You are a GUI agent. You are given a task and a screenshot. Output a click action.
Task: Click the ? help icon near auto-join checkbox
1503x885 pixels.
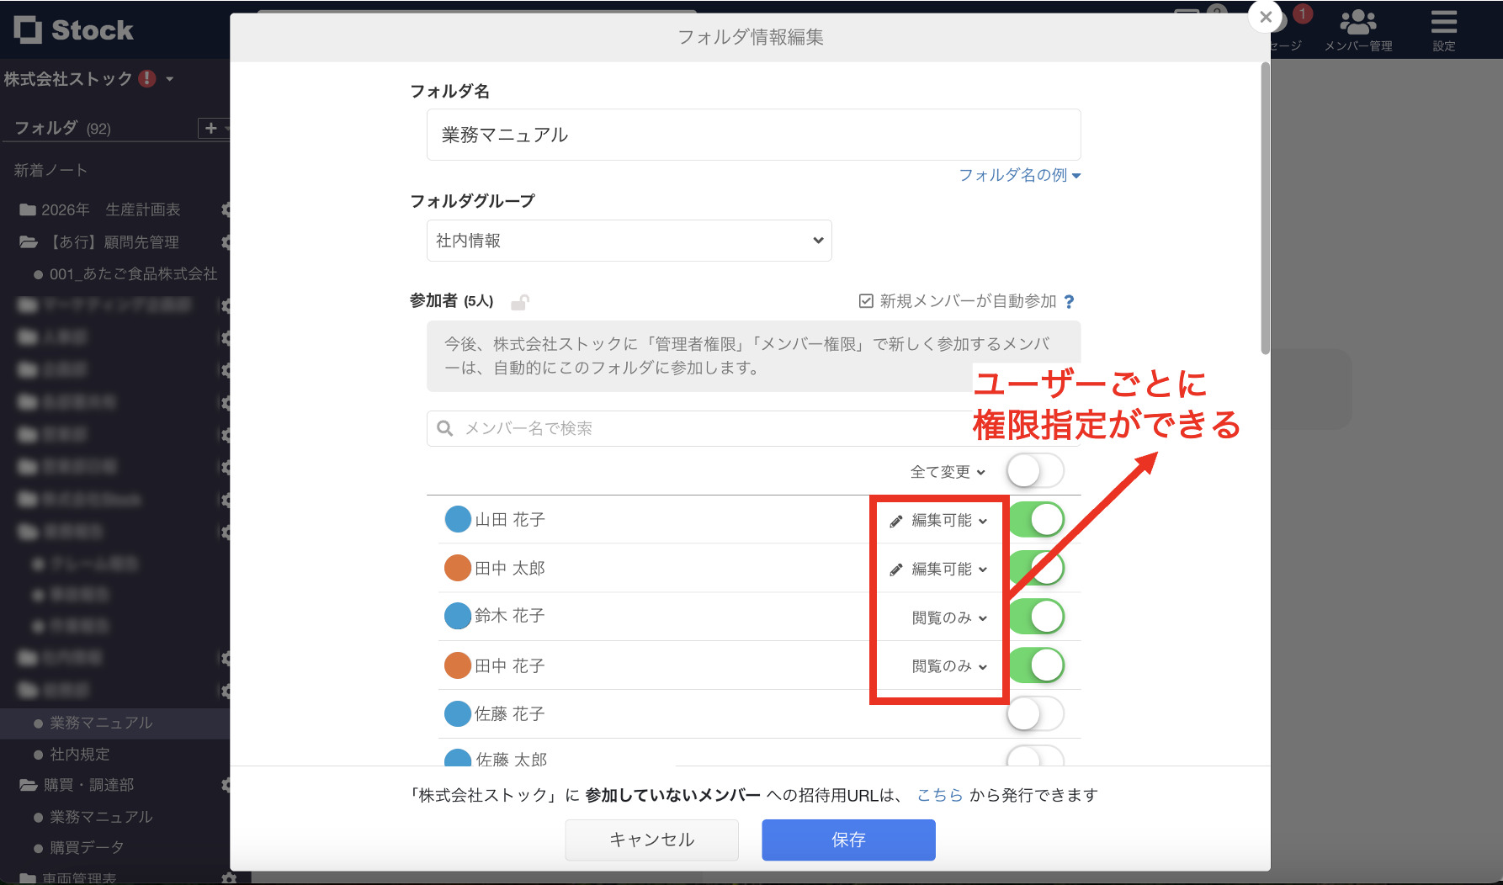pos(1069,301)
